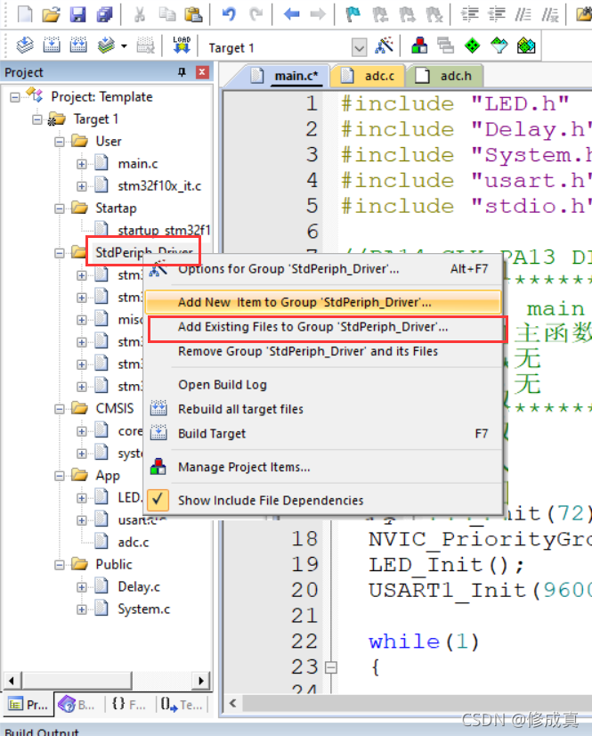
Task: Choose Rebuild all target files
Action: (323, 409)
